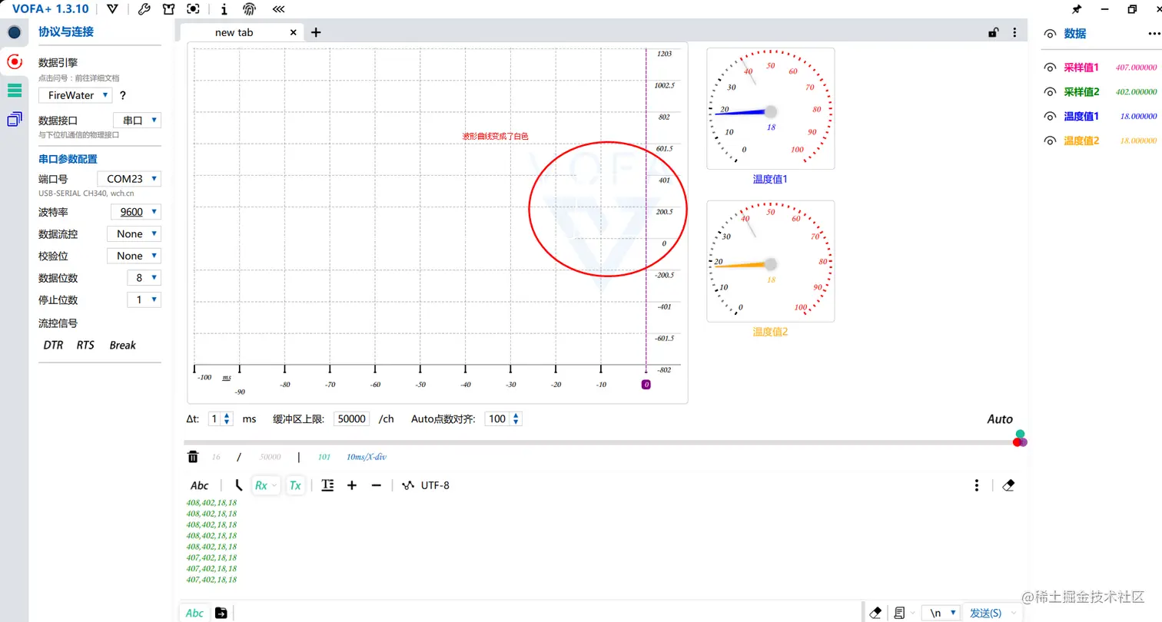
Task: Open the green stacked-bars commands sidebar icon
Action: point(14,90)
